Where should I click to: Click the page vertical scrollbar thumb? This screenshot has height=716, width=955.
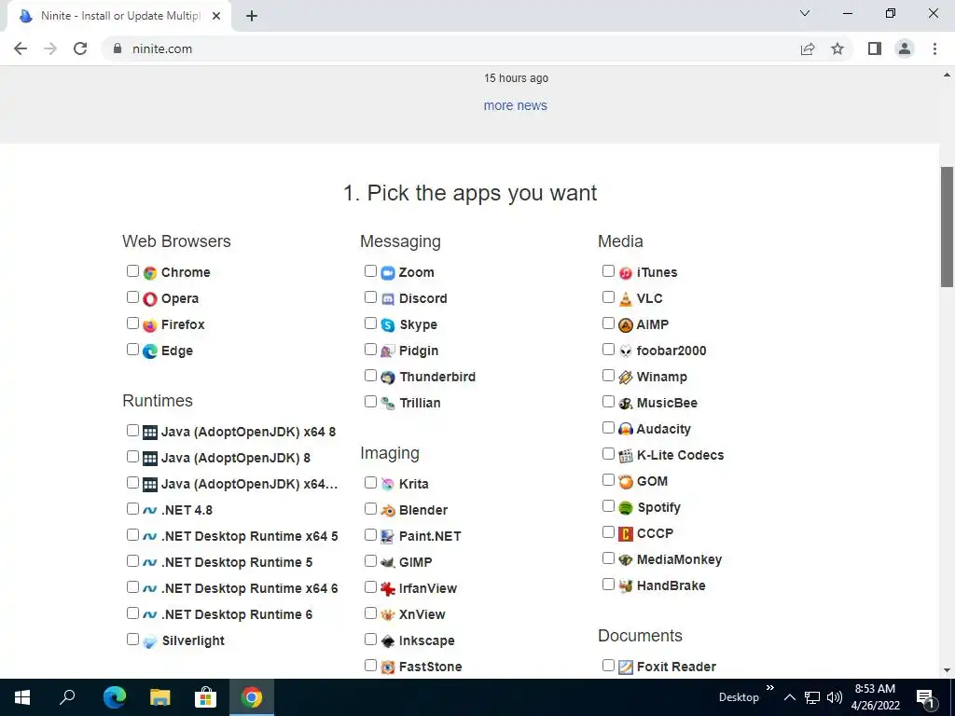click(x=948, y=227)
